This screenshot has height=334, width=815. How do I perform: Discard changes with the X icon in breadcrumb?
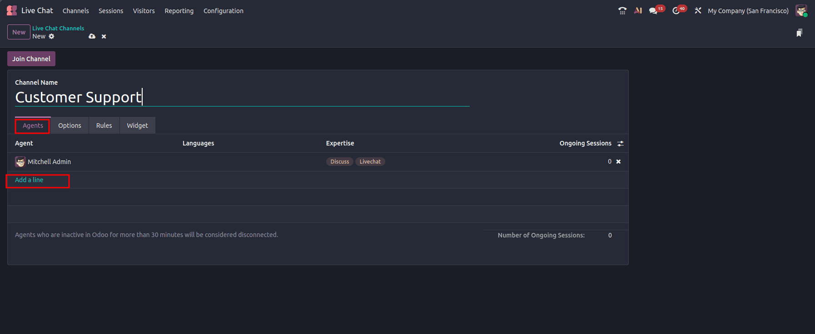[104, 36]
